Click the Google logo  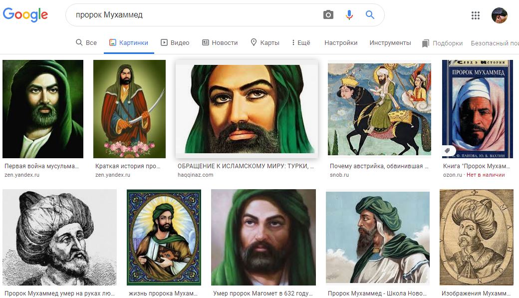pos(25,15)
